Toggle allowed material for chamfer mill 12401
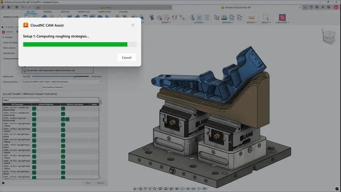Screen dimensions: 341x192 click(x=34, y=108)
